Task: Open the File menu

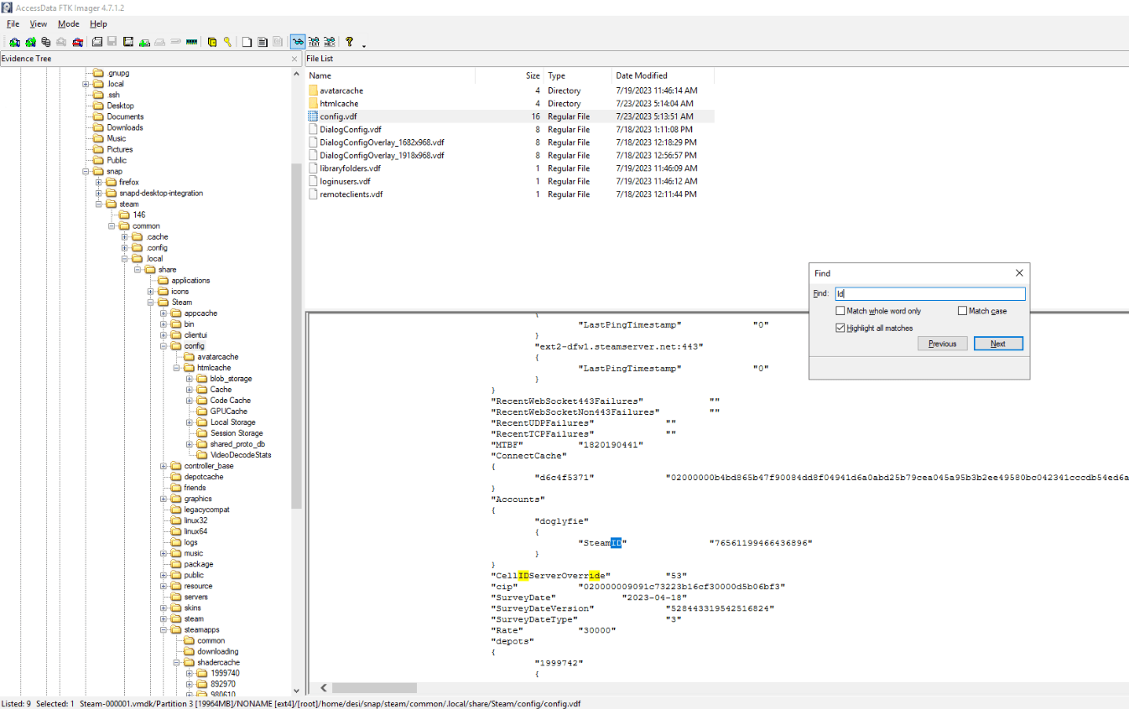Action: point(13,24)
